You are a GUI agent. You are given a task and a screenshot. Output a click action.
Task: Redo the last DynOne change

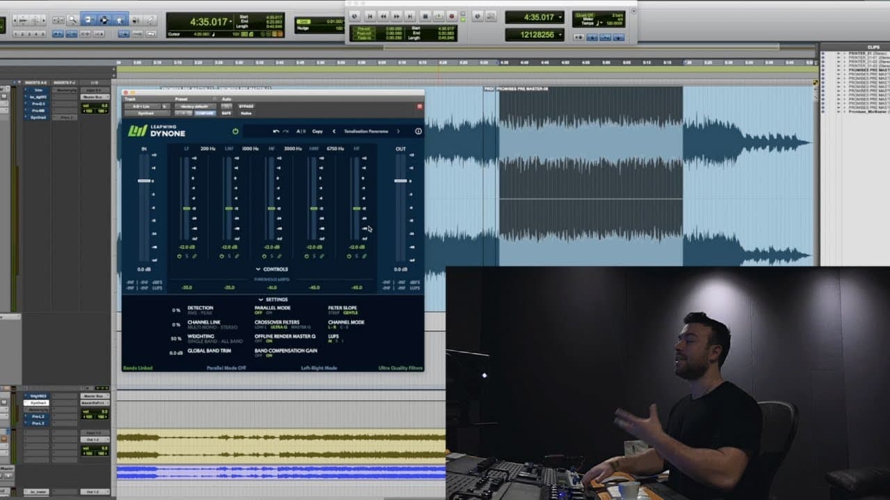point(285,131)
